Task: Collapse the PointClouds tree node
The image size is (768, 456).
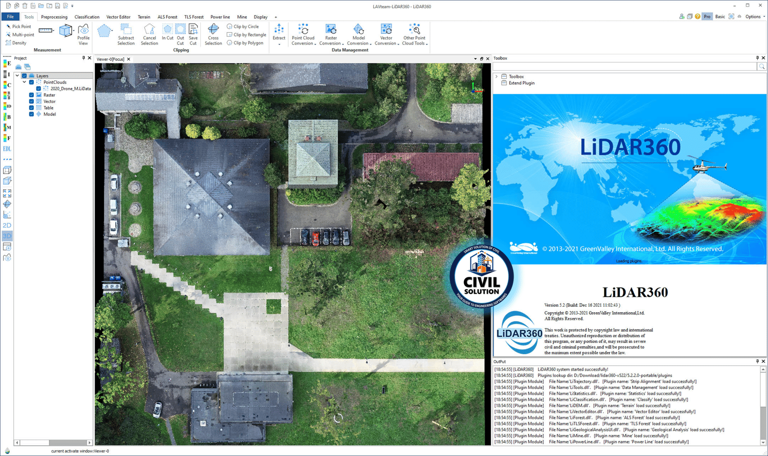Action: [25, 82]
